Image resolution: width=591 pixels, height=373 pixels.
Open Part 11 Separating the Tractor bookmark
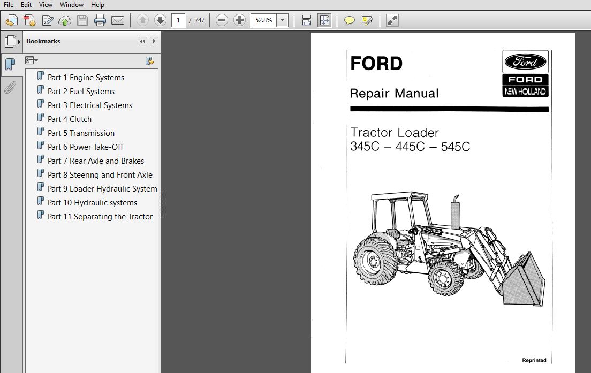coord(100,217)
